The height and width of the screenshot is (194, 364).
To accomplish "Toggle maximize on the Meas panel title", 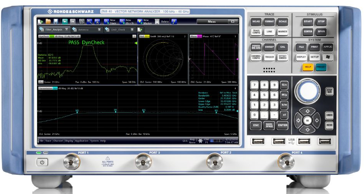I will (x=233, y=22).
